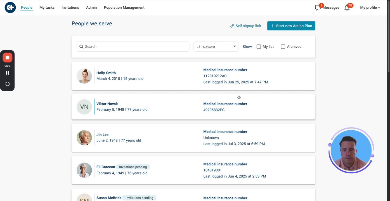The image size is (390, 201).
Task: Click the magnifier search icon
Action: 81,47
